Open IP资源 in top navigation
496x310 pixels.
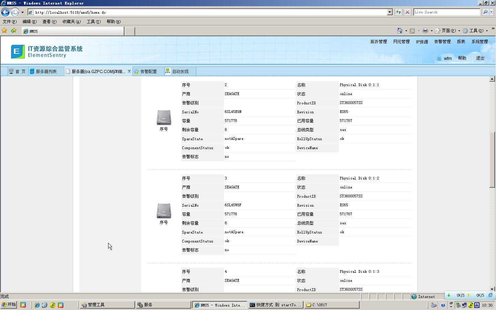(x=422, y=42)
